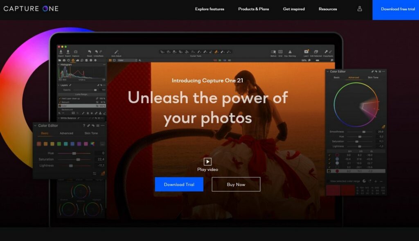Click the color picker eyedropper in left Color Editor

103,173
